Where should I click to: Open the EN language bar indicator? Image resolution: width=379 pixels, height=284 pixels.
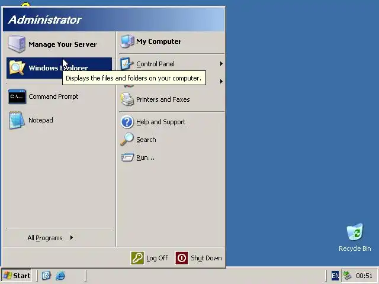point(335,276)
